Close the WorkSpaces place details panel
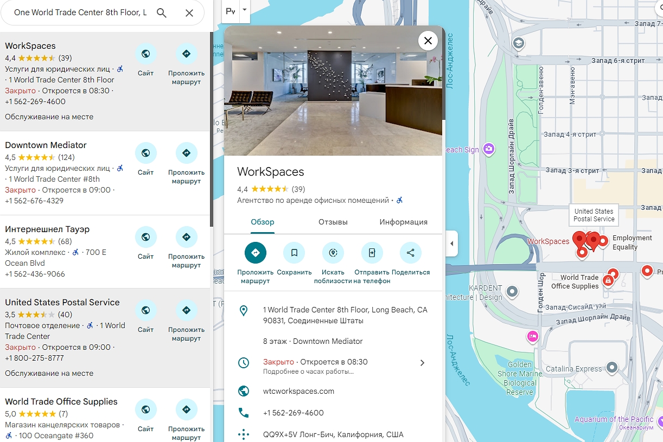This screenshot has height=442, width=663. coord(428,41)
